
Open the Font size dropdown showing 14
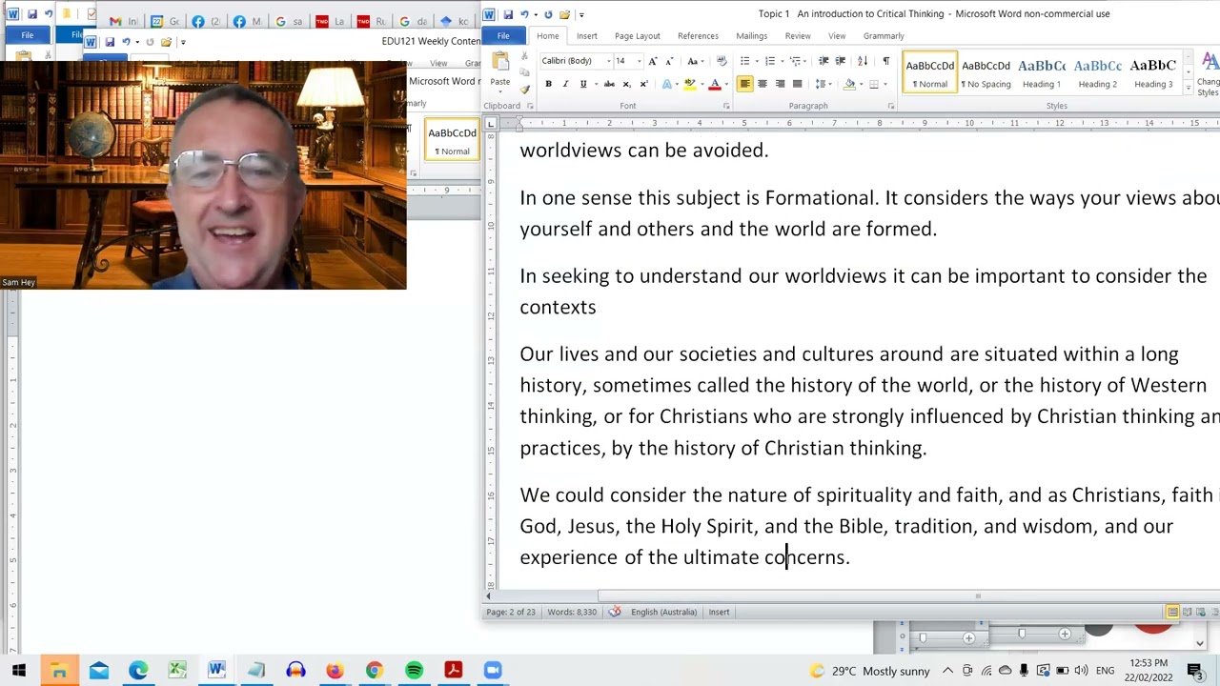click(638, 61)
